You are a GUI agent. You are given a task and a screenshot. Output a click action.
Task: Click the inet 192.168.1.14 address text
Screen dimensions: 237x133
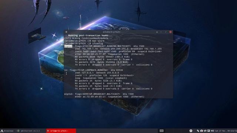(x=86, y=49)
